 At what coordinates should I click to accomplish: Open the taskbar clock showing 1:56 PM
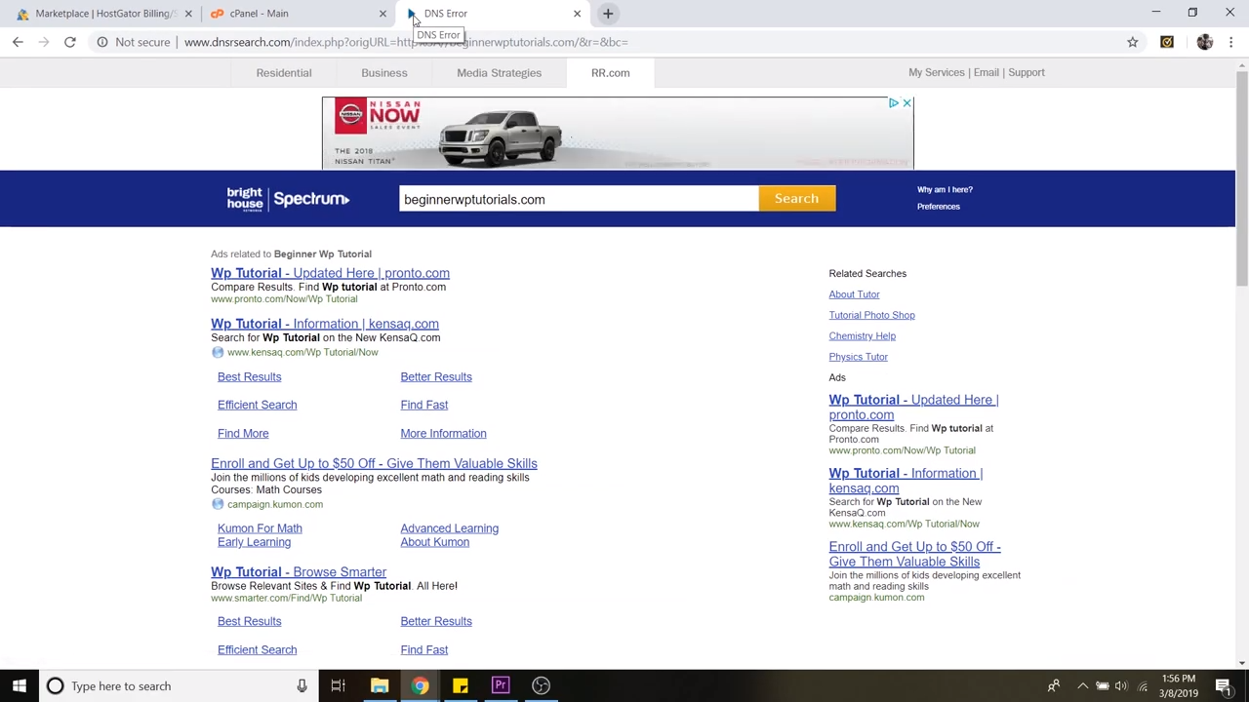(1179, 686)
